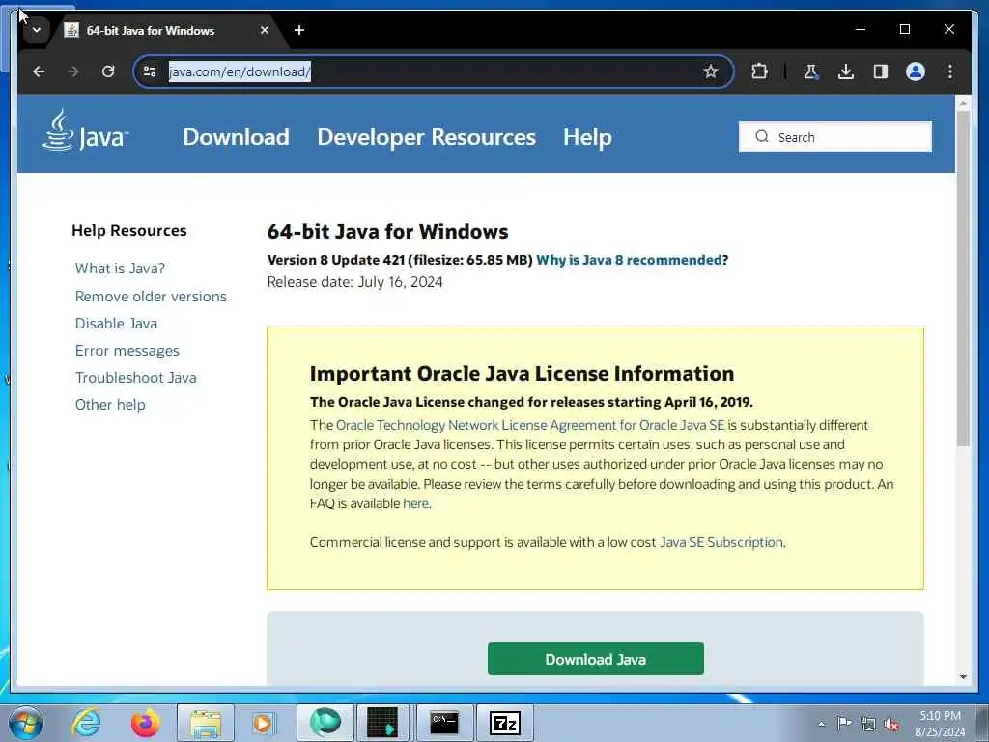The height and width of the screenshot is (742, 989).
Task: Open the Extensions puzzle icon
Action: pyautogui.click(x=759, y=71)
